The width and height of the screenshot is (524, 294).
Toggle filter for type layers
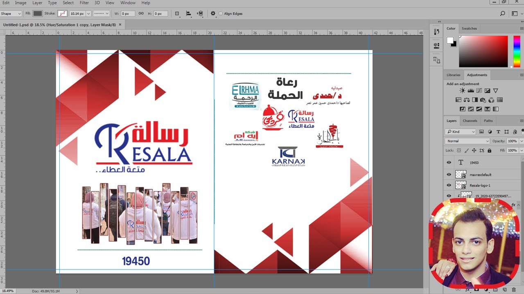click(498, 131)
